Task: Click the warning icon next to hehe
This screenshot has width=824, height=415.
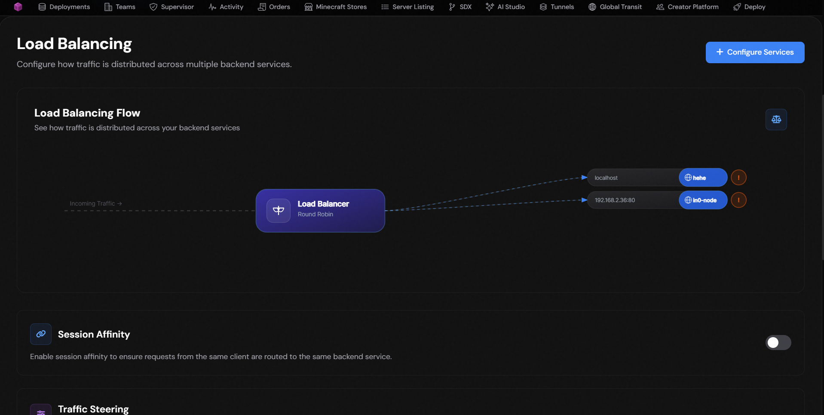Action: coord(738,178)
